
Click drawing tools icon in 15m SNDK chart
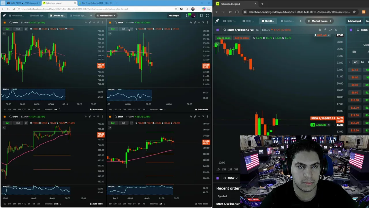(x=85, y=117)
